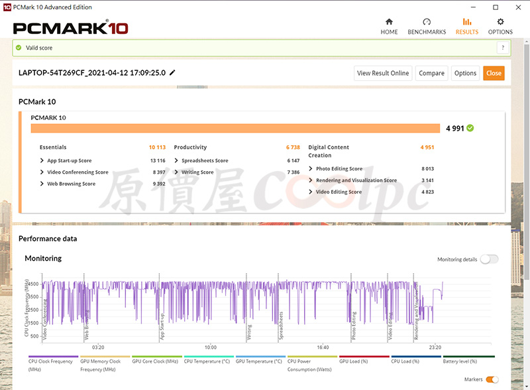Expand Spreadsheets Score details

point(176,161)
